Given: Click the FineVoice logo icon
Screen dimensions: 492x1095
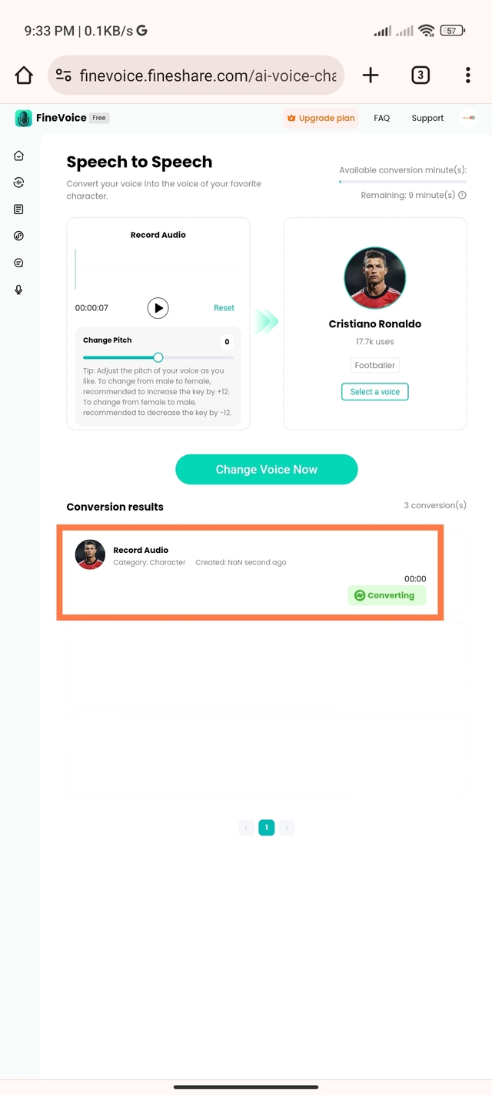Looking at the screenshot, I should tap(24, 119).
